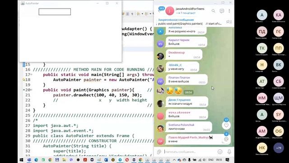
Task: Click the message 'Я не розумію нічого'
Action: (x=182, y=31)
